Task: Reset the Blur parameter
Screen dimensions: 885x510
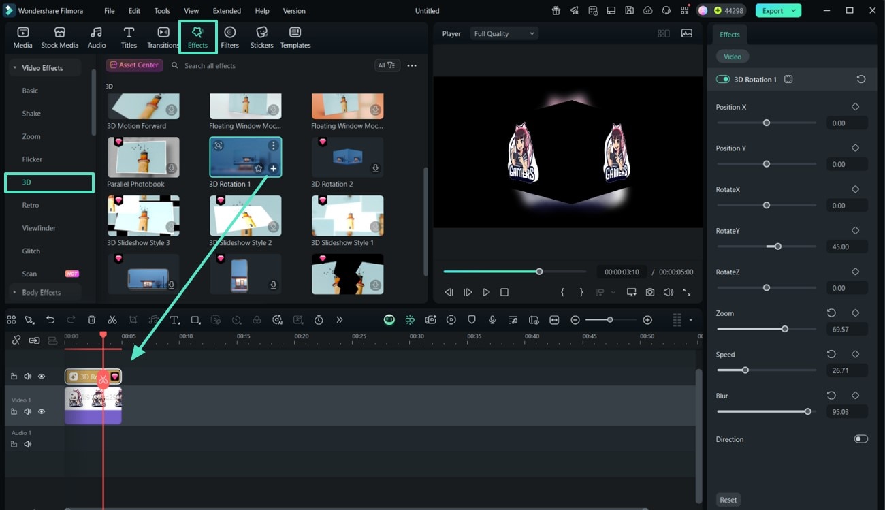Action: [x=831, y=396]
